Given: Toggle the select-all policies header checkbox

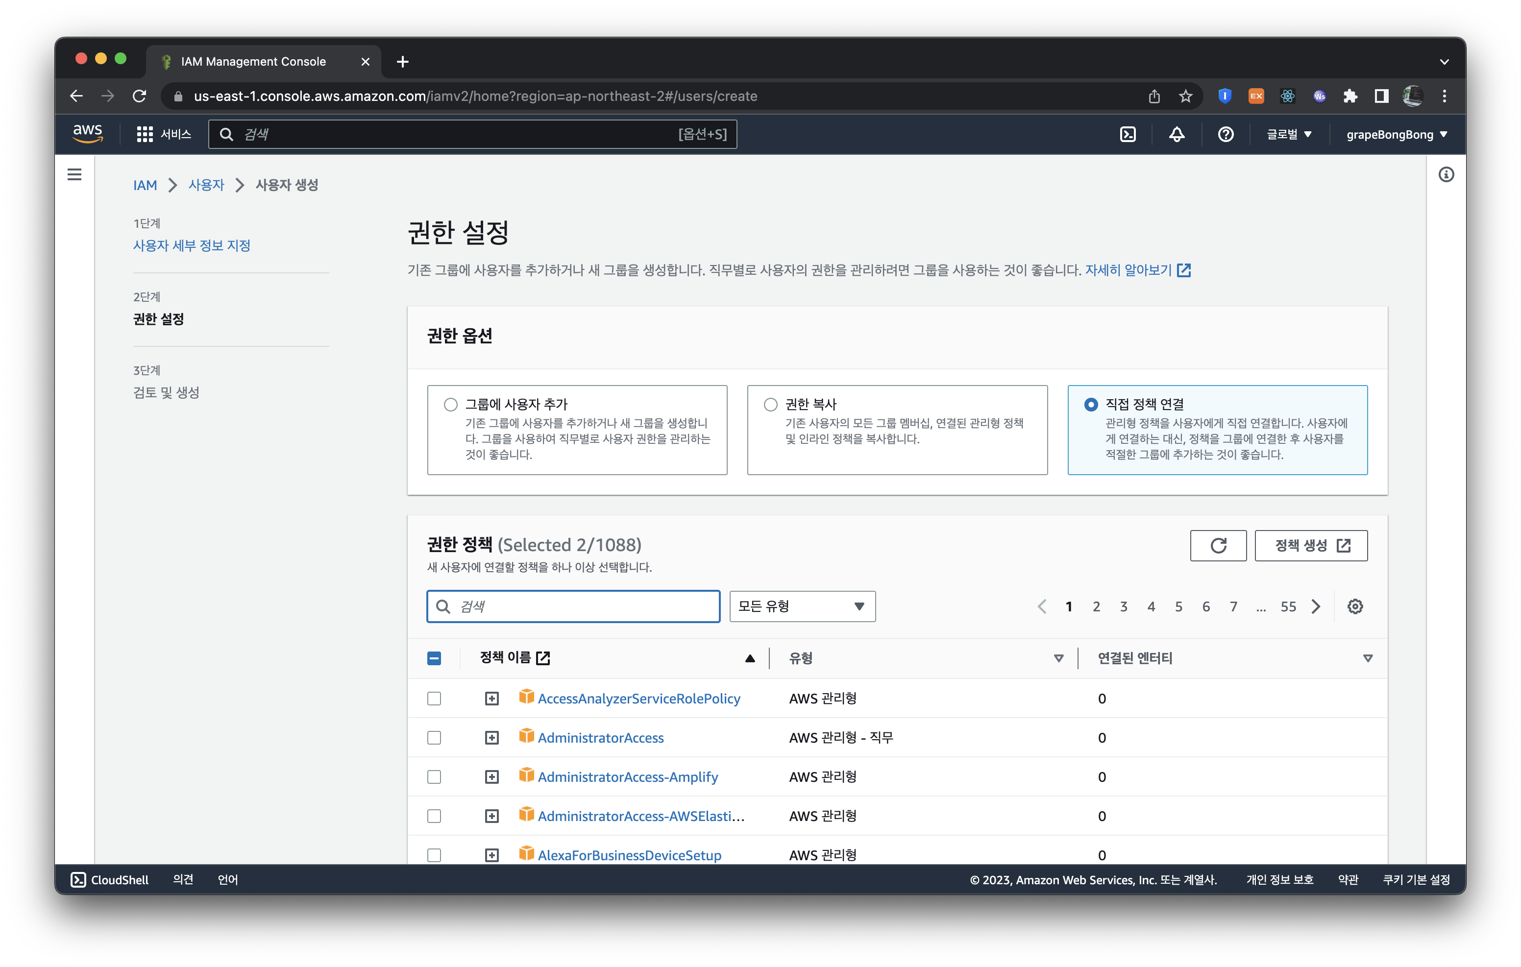Looking at the screenshot, I should (434, 659).
